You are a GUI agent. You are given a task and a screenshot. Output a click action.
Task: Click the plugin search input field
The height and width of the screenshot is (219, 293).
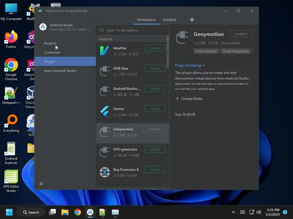(133, 30)
